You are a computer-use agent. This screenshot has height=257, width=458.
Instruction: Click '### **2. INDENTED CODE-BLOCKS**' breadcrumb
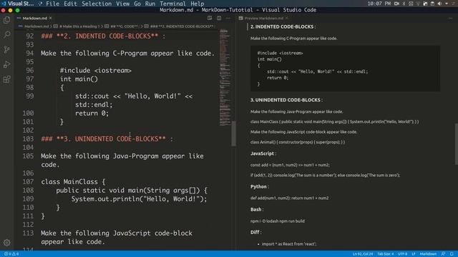tap(182, 26)
